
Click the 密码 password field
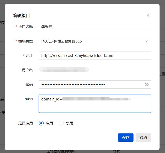coord(95,84)
